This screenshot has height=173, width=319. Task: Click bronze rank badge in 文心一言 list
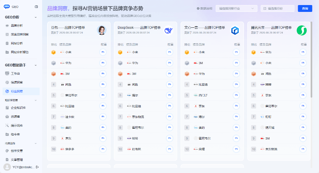coord(187,74)
